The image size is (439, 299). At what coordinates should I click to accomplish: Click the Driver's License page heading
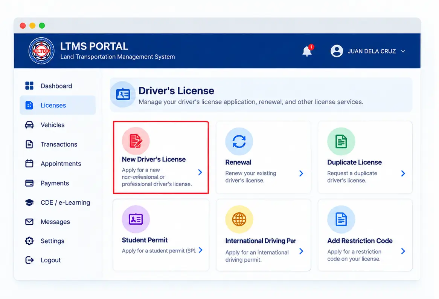pos(176,90)
